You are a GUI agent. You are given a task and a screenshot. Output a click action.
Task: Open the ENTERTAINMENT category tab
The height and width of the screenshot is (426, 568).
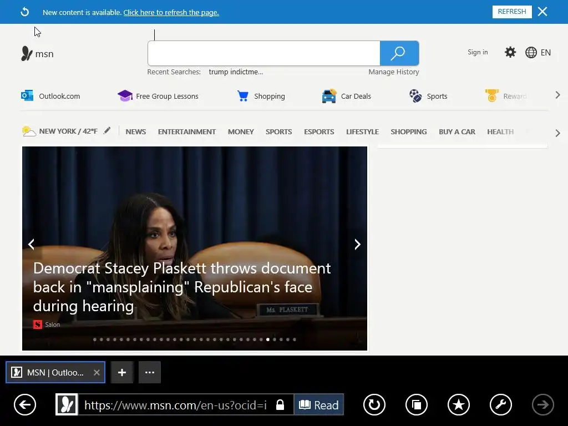tap(187, 132)
